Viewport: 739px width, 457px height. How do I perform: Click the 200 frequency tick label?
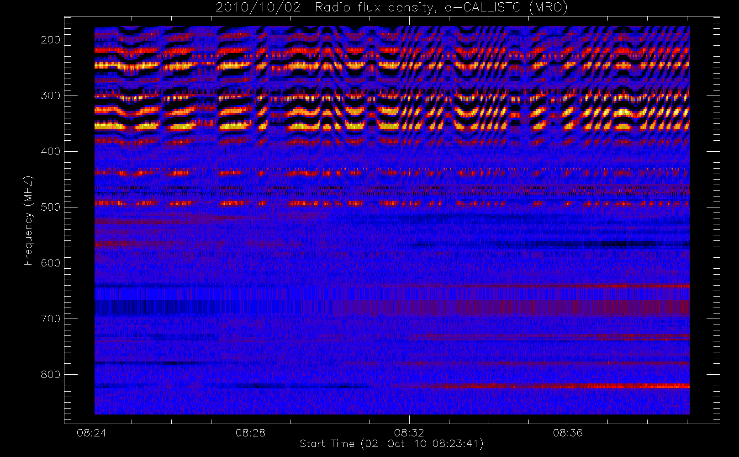point(50,40)
